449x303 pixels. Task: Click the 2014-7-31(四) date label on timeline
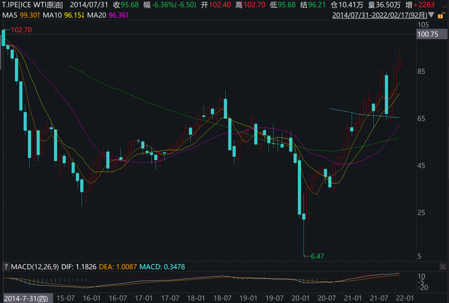pyautogui.click(x=26, y=298)
